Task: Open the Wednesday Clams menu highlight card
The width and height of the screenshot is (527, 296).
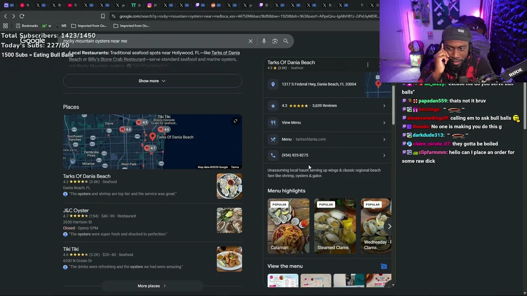Action: point(376,226)
